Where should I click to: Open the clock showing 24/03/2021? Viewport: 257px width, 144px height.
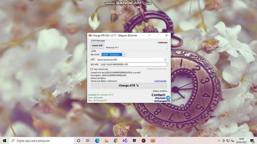pyautogui.click(x=241, y=140)
